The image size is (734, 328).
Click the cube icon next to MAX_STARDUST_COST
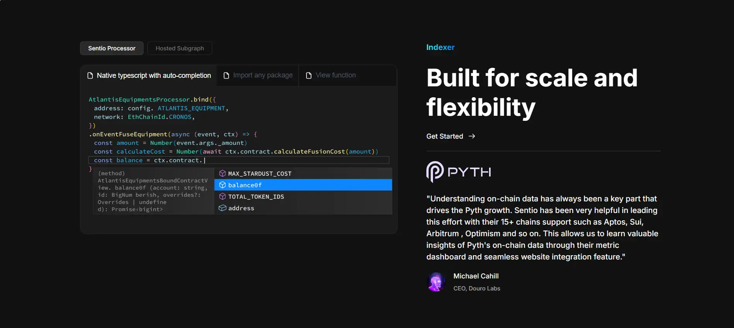[x=222, y=173]
